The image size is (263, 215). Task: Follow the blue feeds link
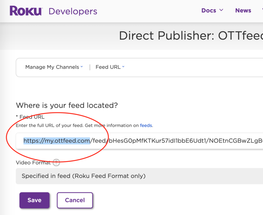pyautogui.click(x=146, y=125)
